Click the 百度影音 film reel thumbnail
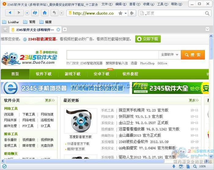 click(80, 121)
